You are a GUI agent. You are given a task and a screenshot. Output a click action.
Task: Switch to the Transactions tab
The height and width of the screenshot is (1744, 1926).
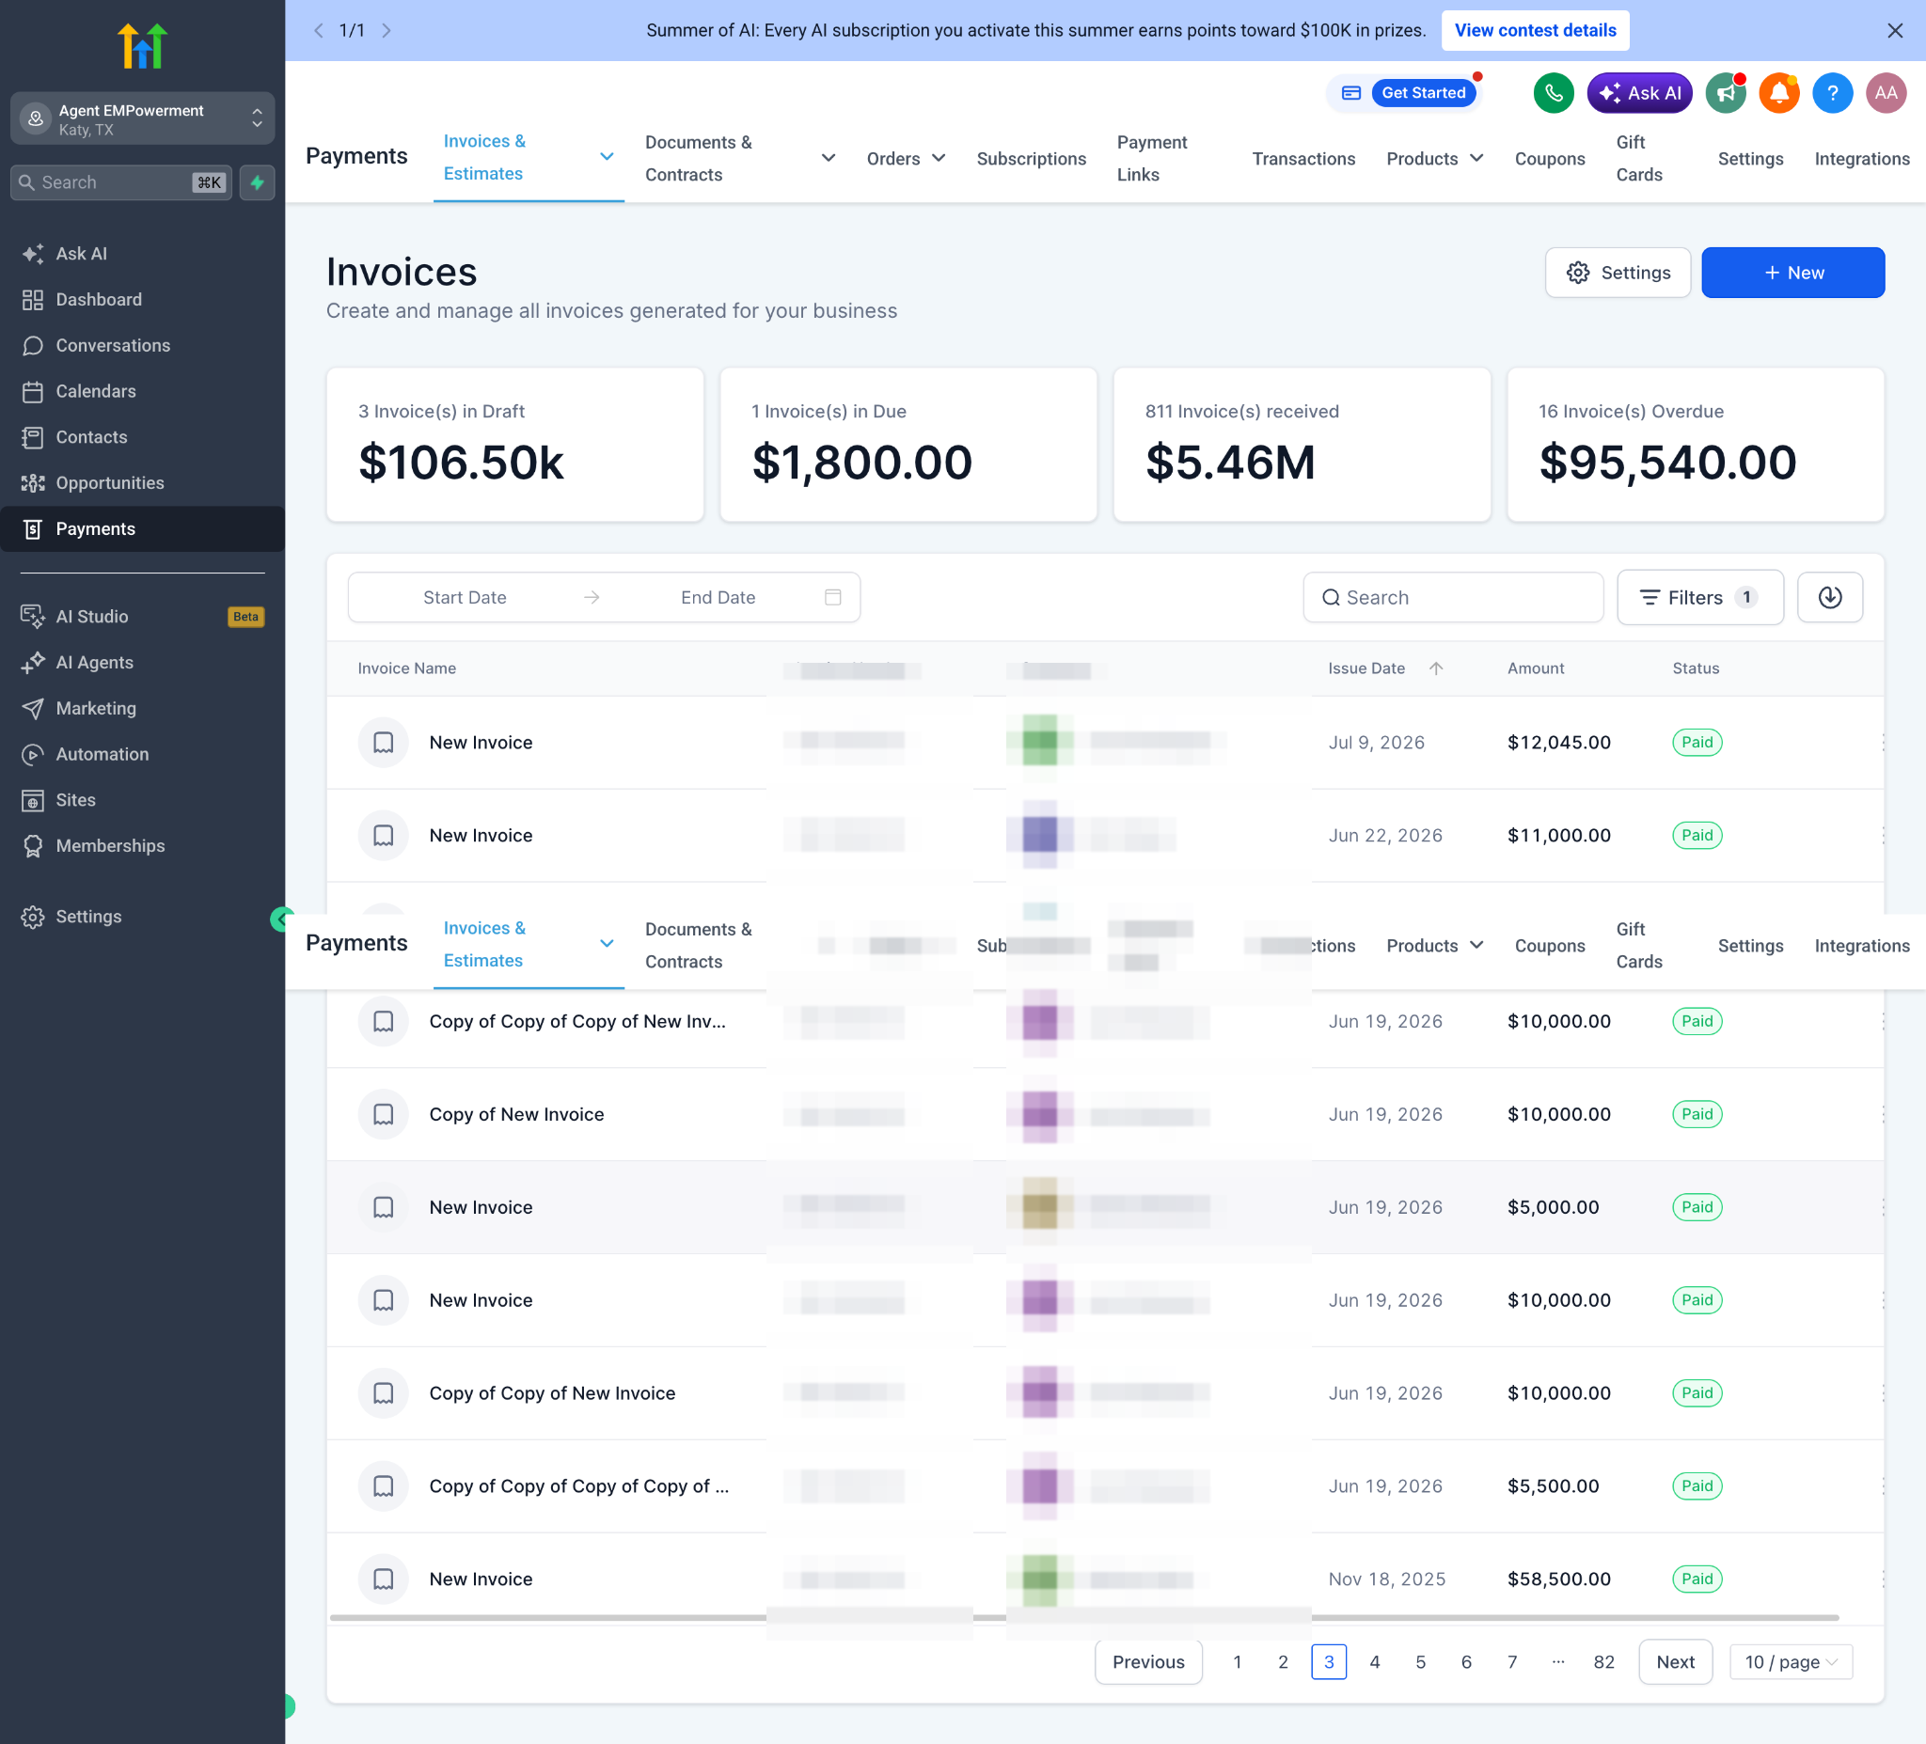pyautogui.click(x=1303, y=159)
